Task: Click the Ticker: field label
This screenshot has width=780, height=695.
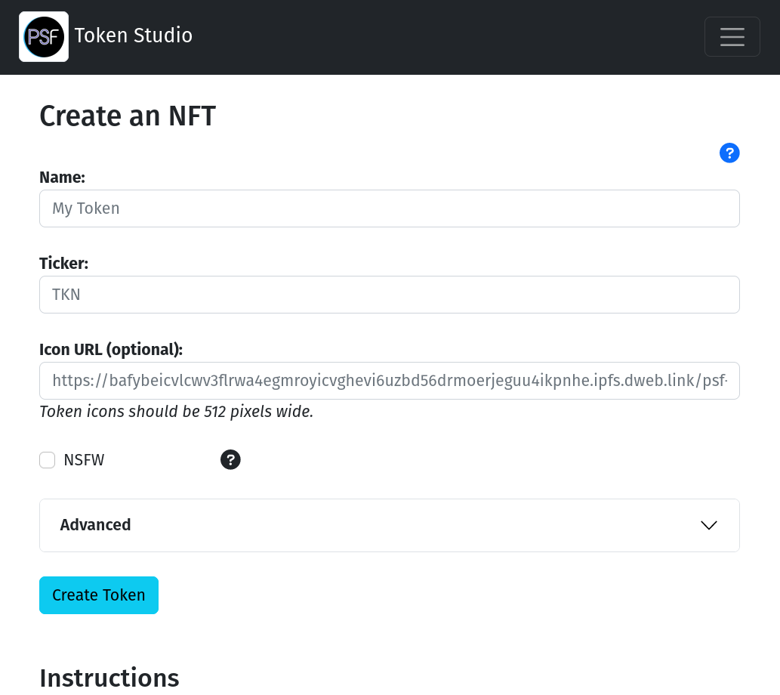Action: tap(63, 264)
